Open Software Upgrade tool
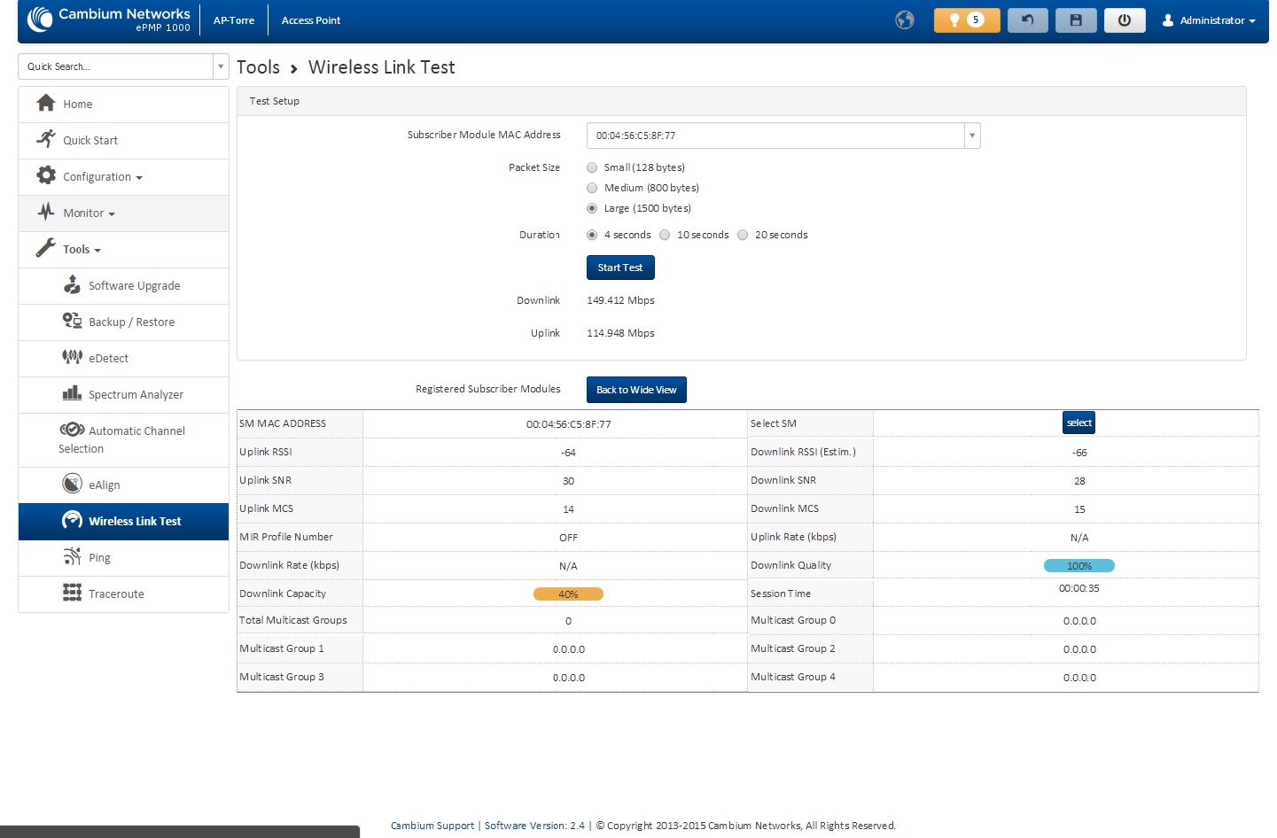 [123, 286]
